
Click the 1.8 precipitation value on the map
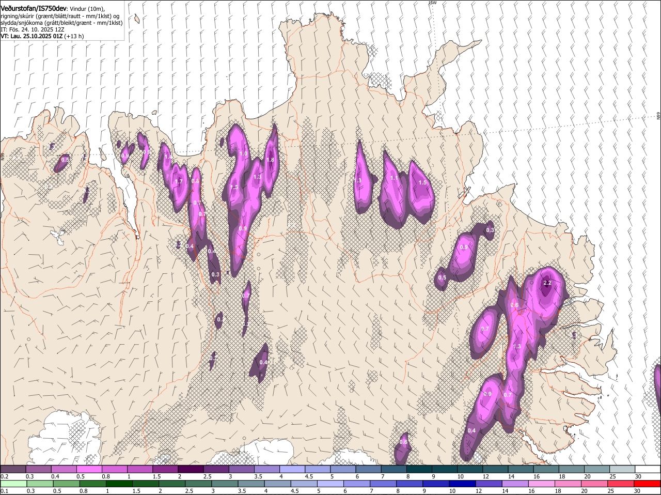tap(270, 160)
